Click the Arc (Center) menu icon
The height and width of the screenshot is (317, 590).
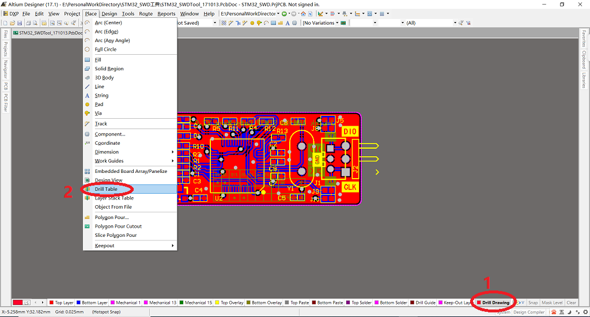click(x=88, y=22)
